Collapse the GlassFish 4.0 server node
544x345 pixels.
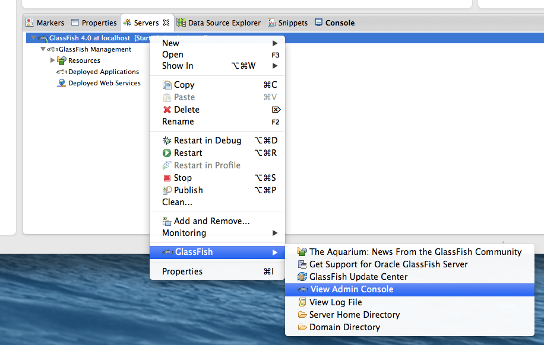tap(33, 38)
